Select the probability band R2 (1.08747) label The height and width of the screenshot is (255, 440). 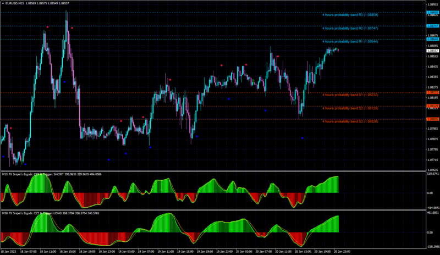(x=350, y=29)
